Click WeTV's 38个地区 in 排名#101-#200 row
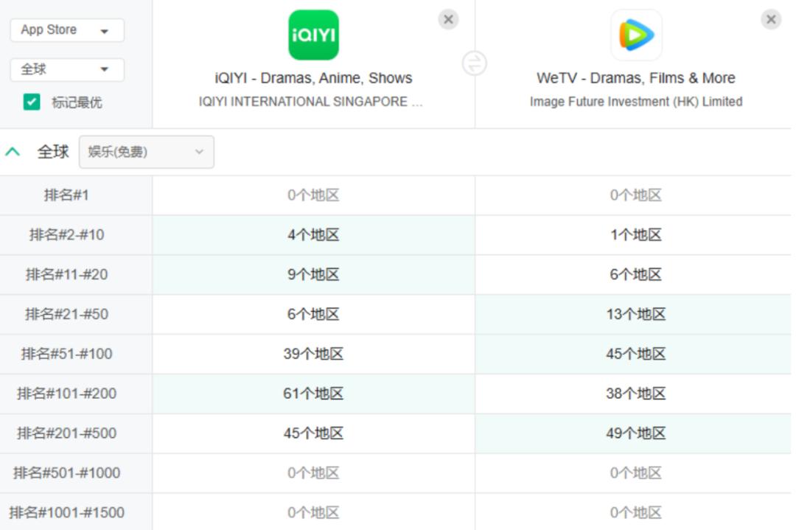The width and height of the screenshot is (796, 530). [636, 393]
